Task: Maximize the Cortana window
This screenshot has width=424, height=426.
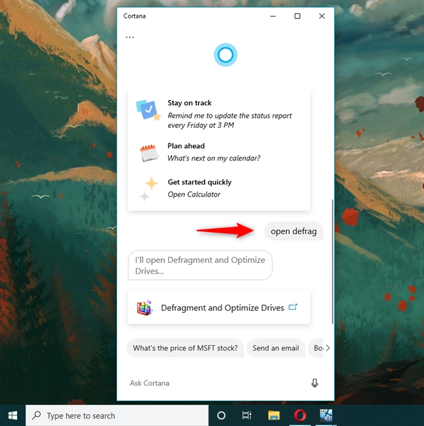Action: point(297,16)
